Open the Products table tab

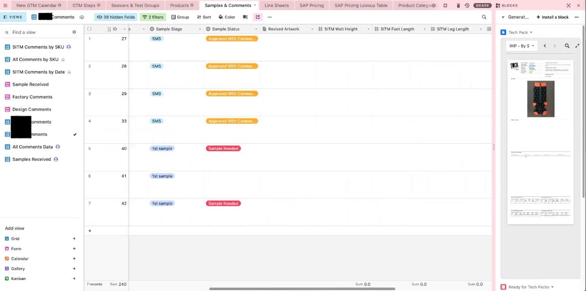coord(181,5)
